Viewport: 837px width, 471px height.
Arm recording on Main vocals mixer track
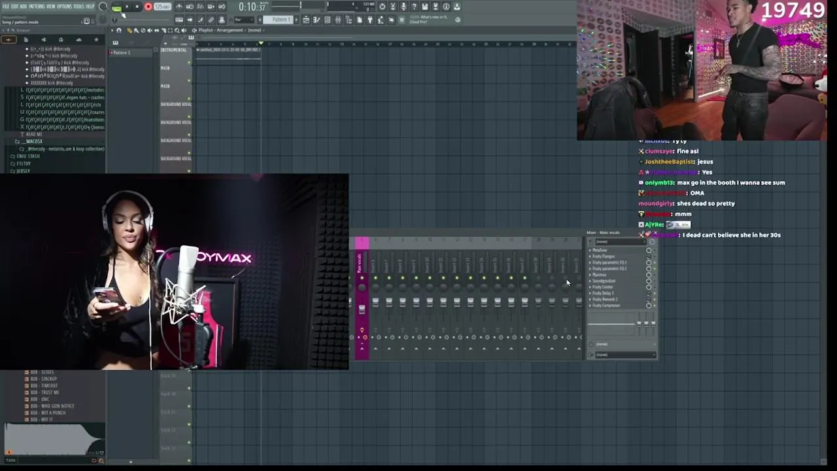(x=365, y=338)
